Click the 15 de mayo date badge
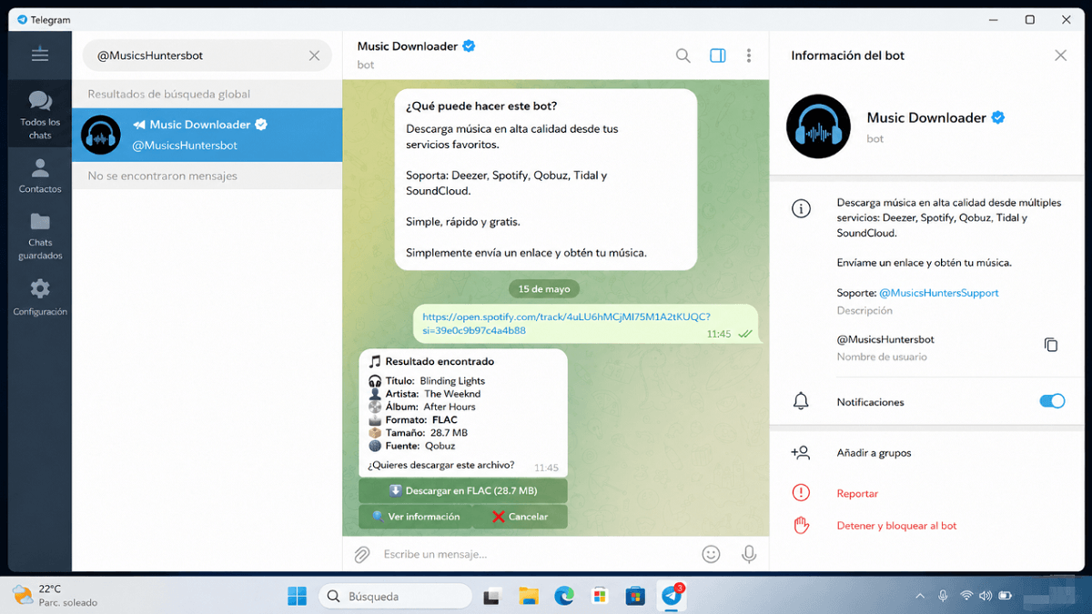Screen dimensions: 1092x614 (x=544, y=288)
